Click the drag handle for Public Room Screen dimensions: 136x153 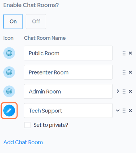pyautogui.click(x=124, y=53)
